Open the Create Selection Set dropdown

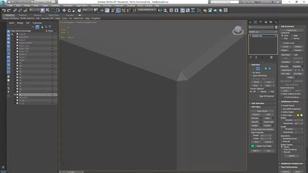(147, 10)
